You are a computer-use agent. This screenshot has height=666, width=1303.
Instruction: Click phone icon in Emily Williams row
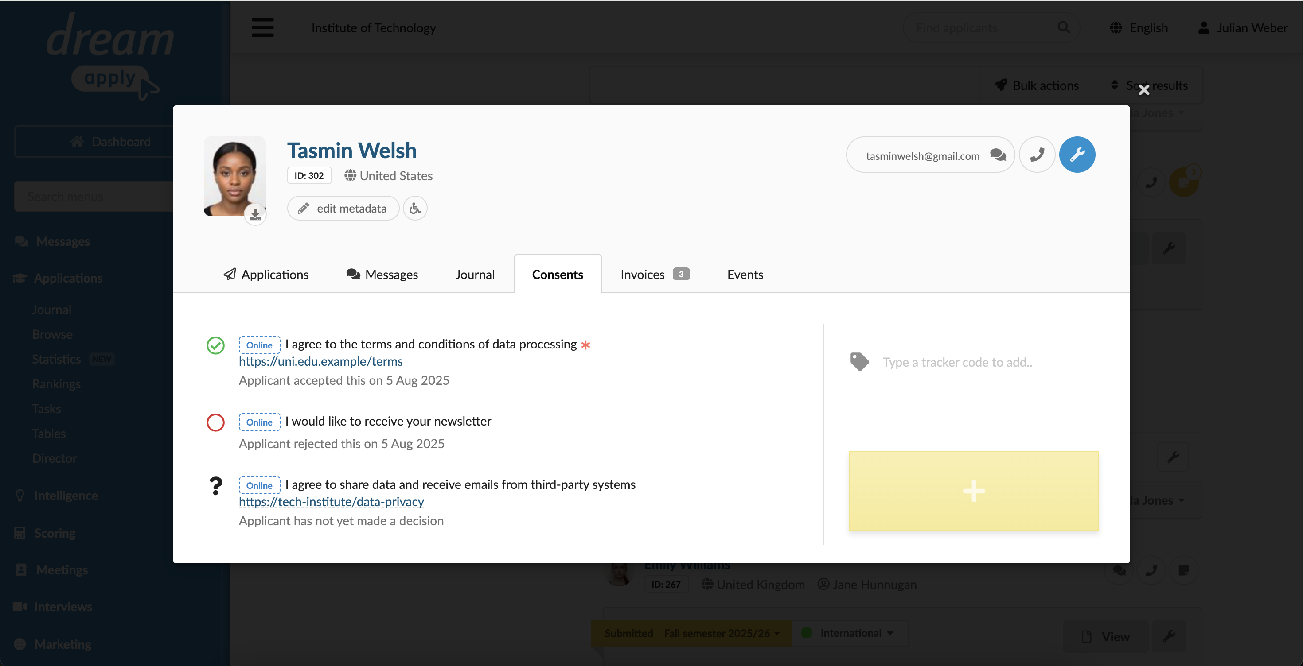tap(1151, 570)
